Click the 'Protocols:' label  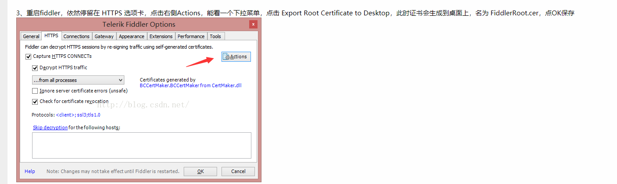pos(43,115)
